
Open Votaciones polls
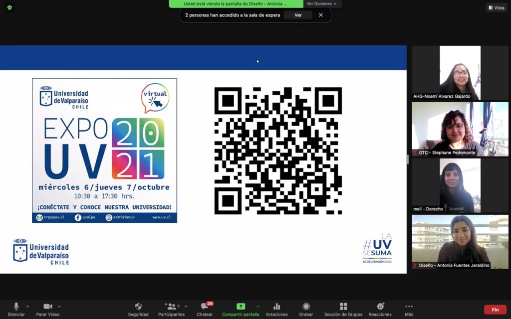click(276, 310)
